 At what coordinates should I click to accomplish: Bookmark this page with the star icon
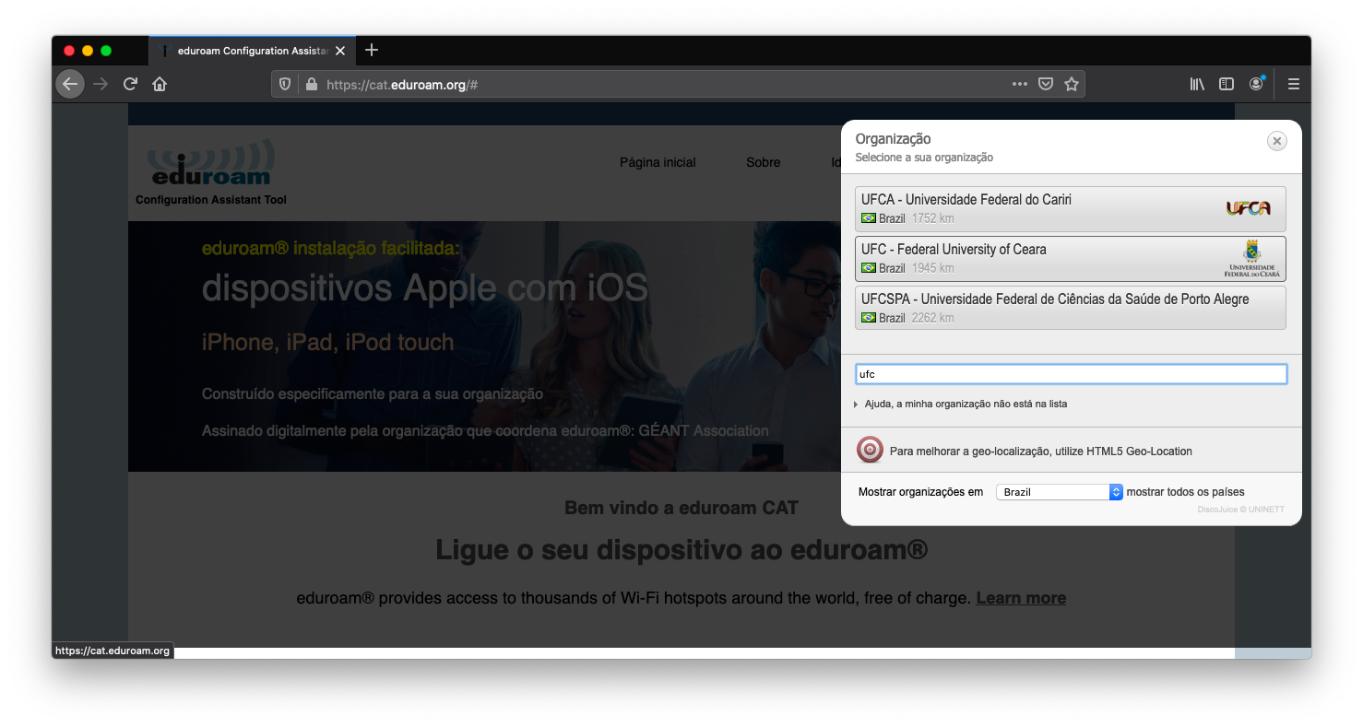(x=1071, y=84)
